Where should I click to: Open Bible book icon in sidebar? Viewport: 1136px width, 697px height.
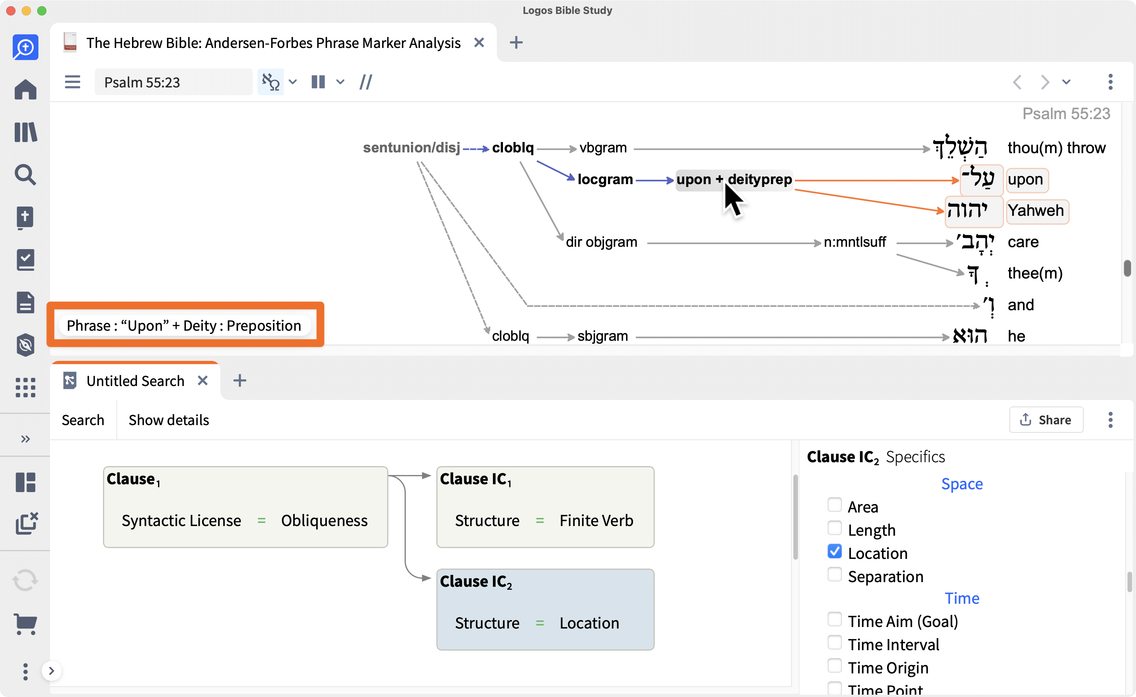tap(26, 218)
